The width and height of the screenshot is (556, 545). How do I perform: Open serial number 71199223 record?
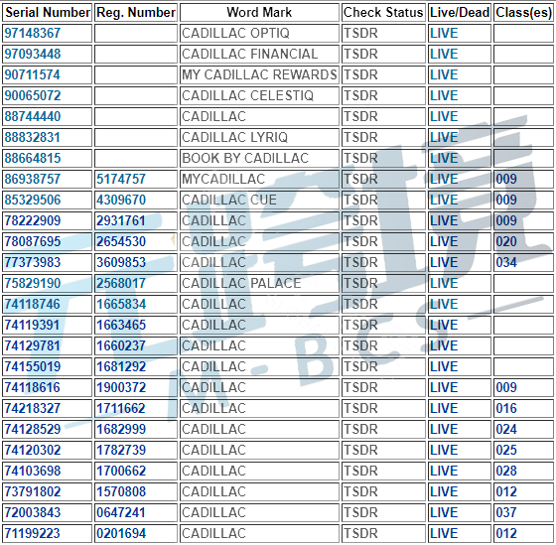point(32,534)
